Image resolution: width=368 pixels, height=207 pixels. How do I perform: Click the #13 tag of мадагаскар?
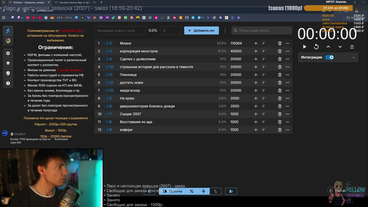(109, 91)
